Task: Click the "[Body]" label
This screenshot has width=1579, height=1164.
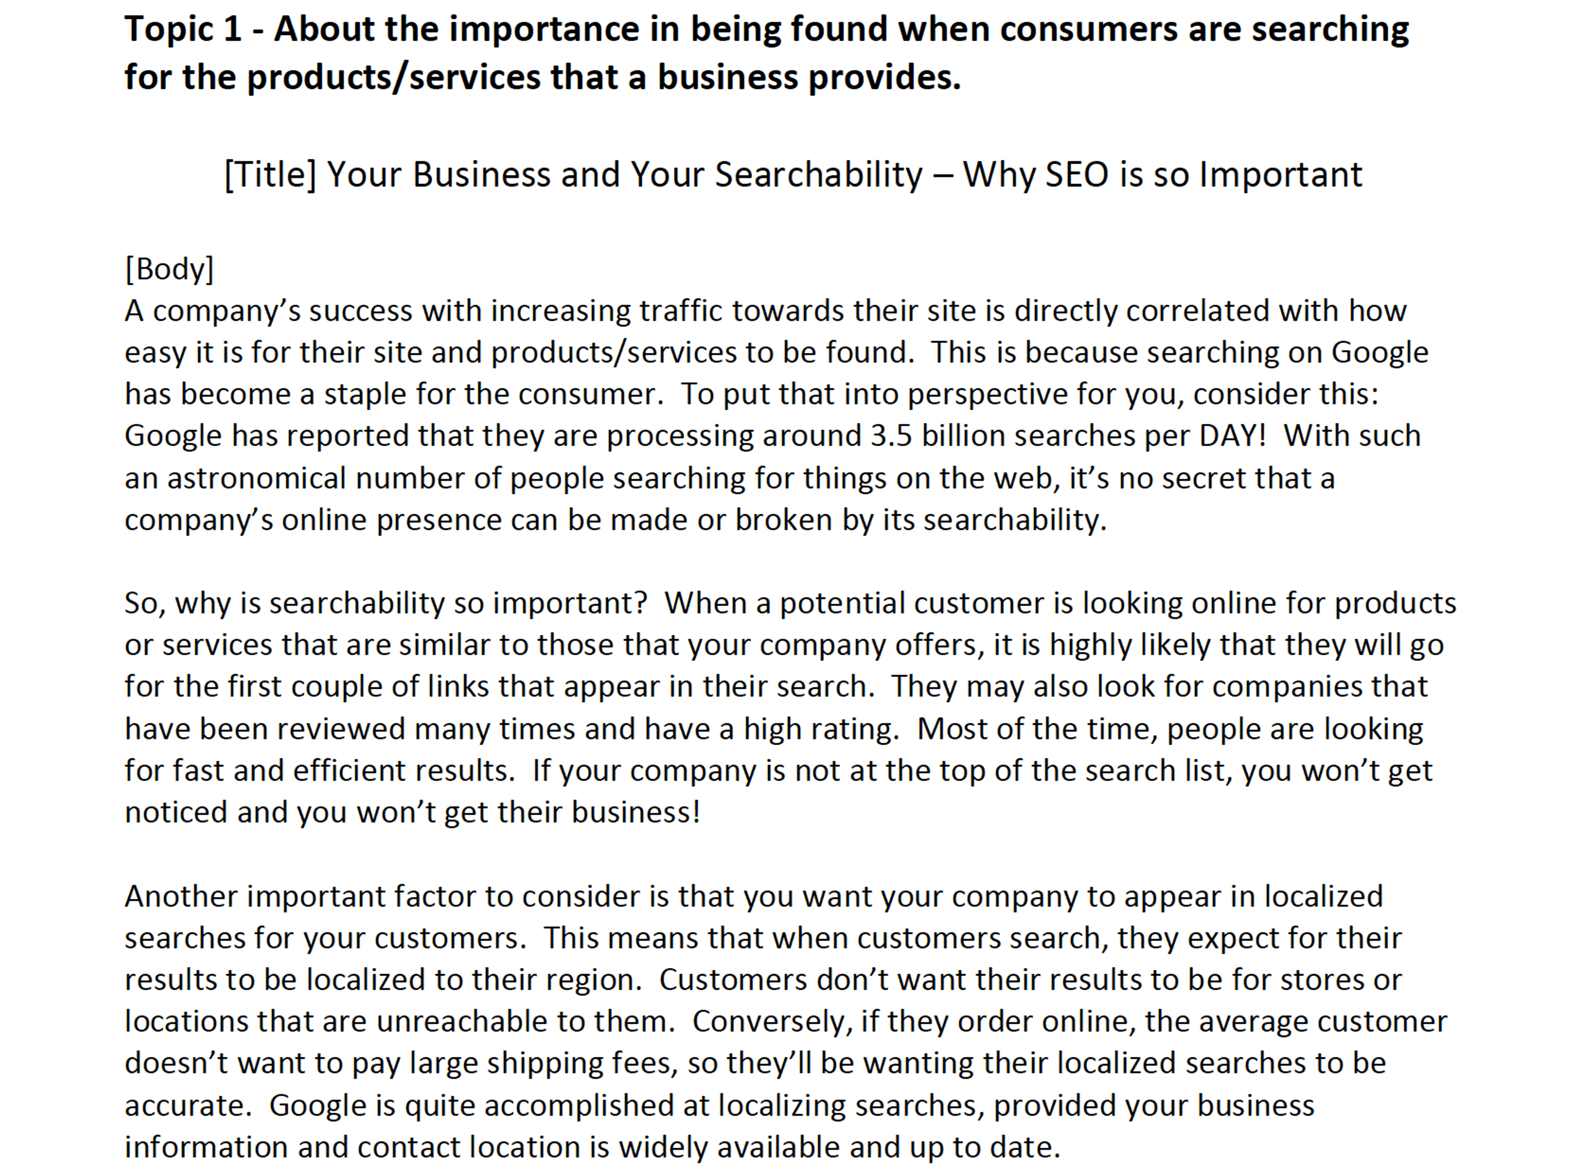Action: [x=169, y=269]
